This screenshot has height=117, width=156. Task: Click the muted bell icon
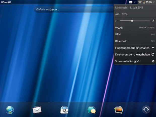point(153,61)
